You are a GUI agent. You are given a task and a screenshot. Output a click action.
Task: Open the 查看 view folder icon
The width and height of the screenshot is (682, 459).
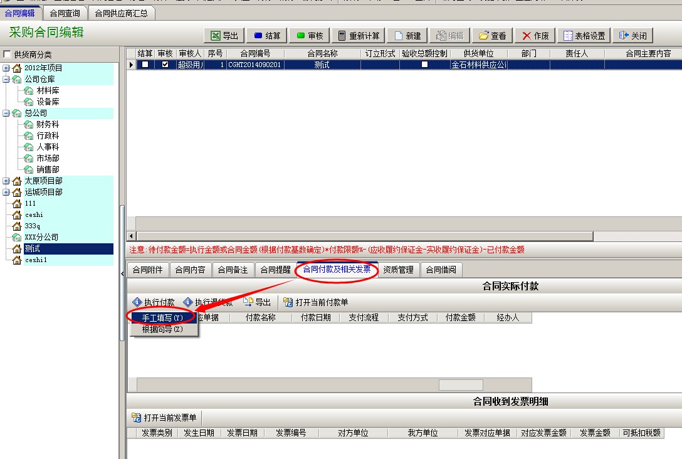tap(484, 36)
